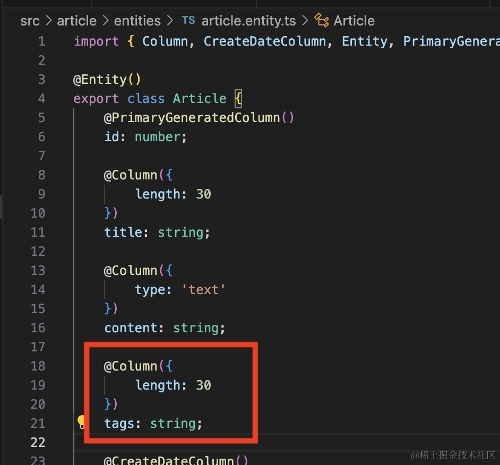Click the @Entity decorator text
This screenshot has height=465, width=500.
tap(100, 79)
